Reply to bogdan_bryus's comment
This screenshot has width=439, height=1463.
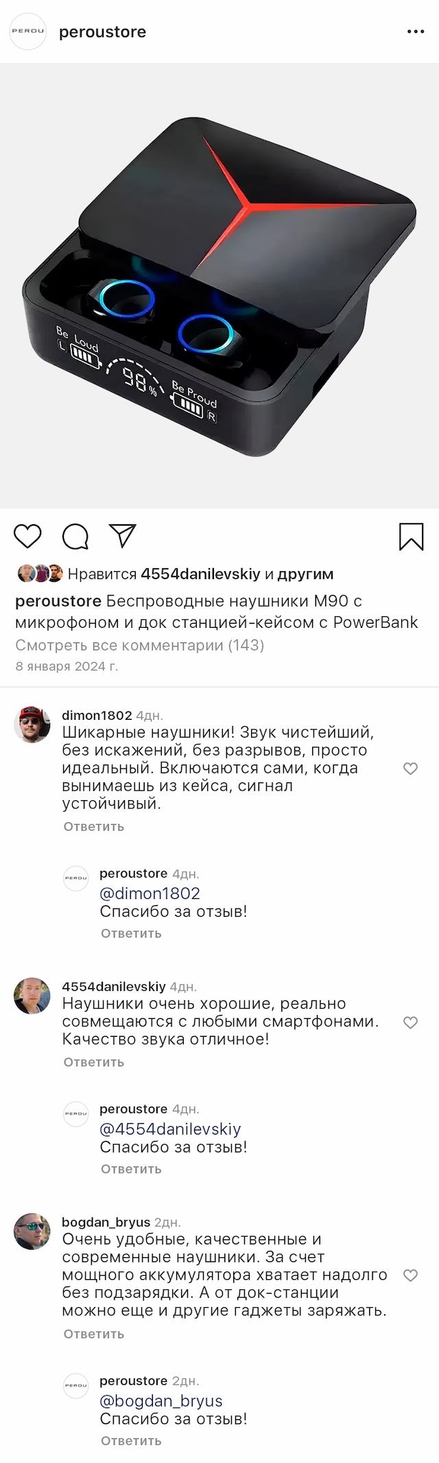tap(94, 1334)
